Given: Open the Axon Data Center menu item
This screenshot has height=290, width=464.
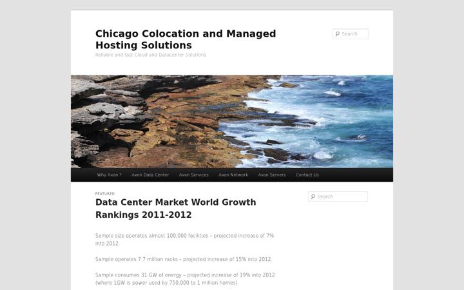Looking at the screenshot, I should point(150,175).
